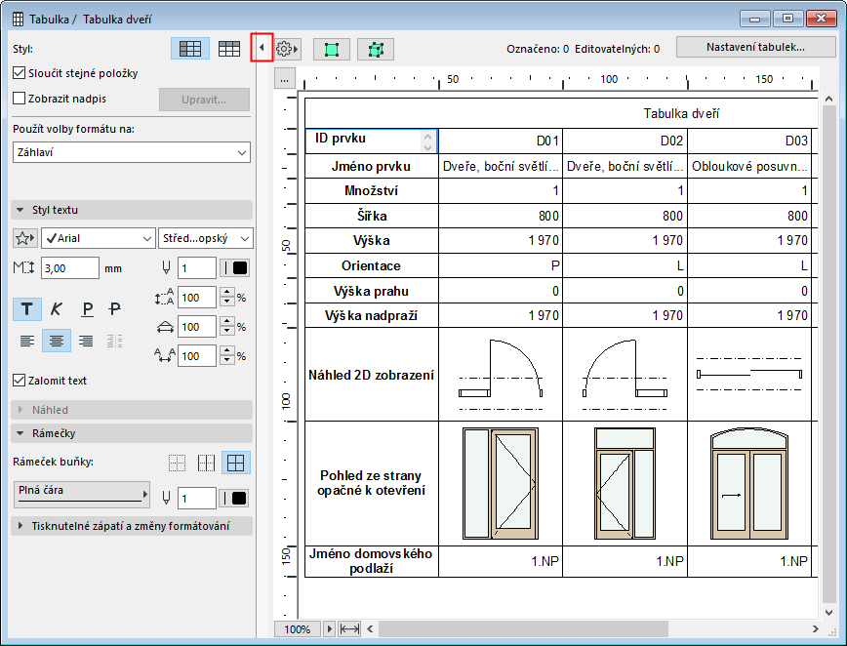Image resolution: width=847 pixels, height=646 pixels.
Task: Click the favorites star button by font
Action: 25,238
